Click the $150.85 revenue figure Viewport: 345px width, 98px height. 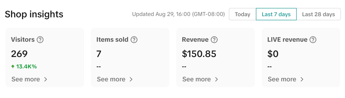point(199,54)
